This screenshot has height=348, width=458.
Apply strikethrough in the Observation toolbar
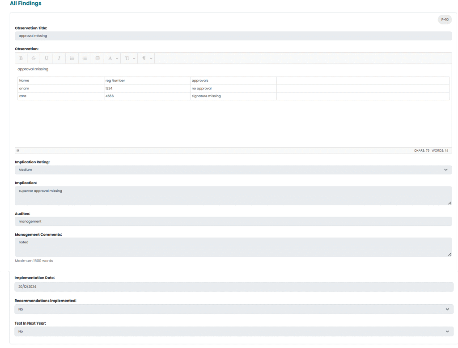point(34,59)
